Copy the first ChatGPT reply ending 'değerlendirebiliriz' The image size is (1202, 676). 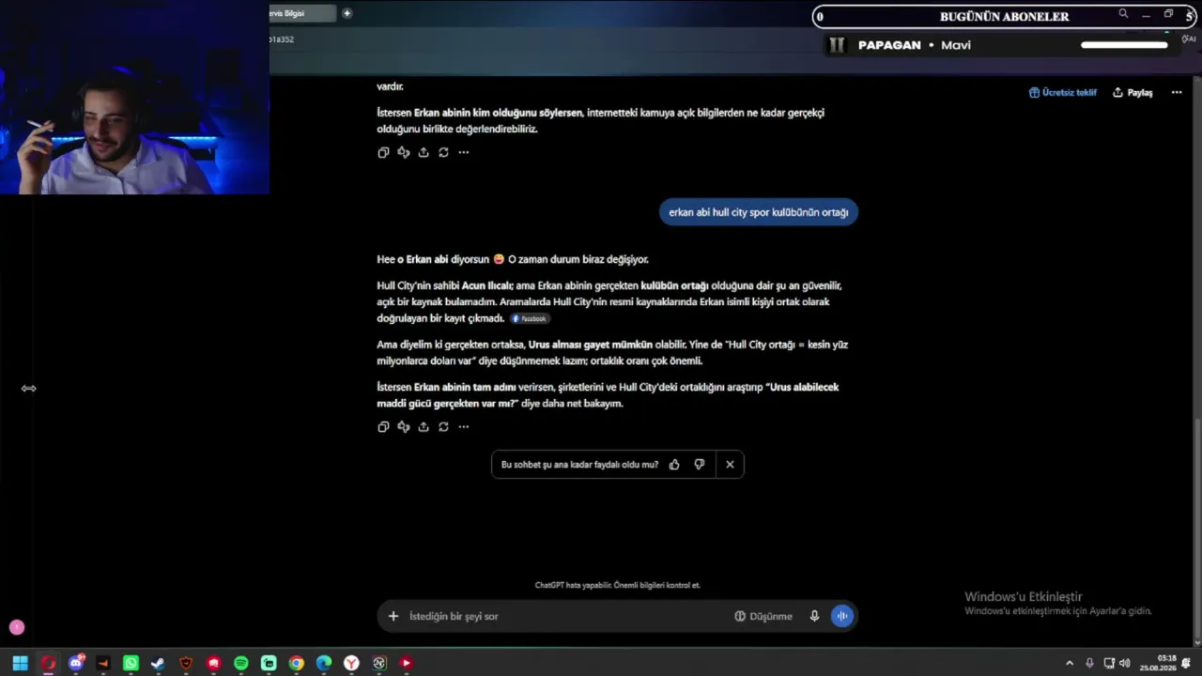383,152
